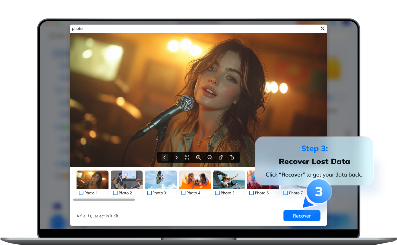Tick the Photo 3 checkbox
Image resolution: width=397 pixels, height=245 pixels.
(x=150, y=193)
